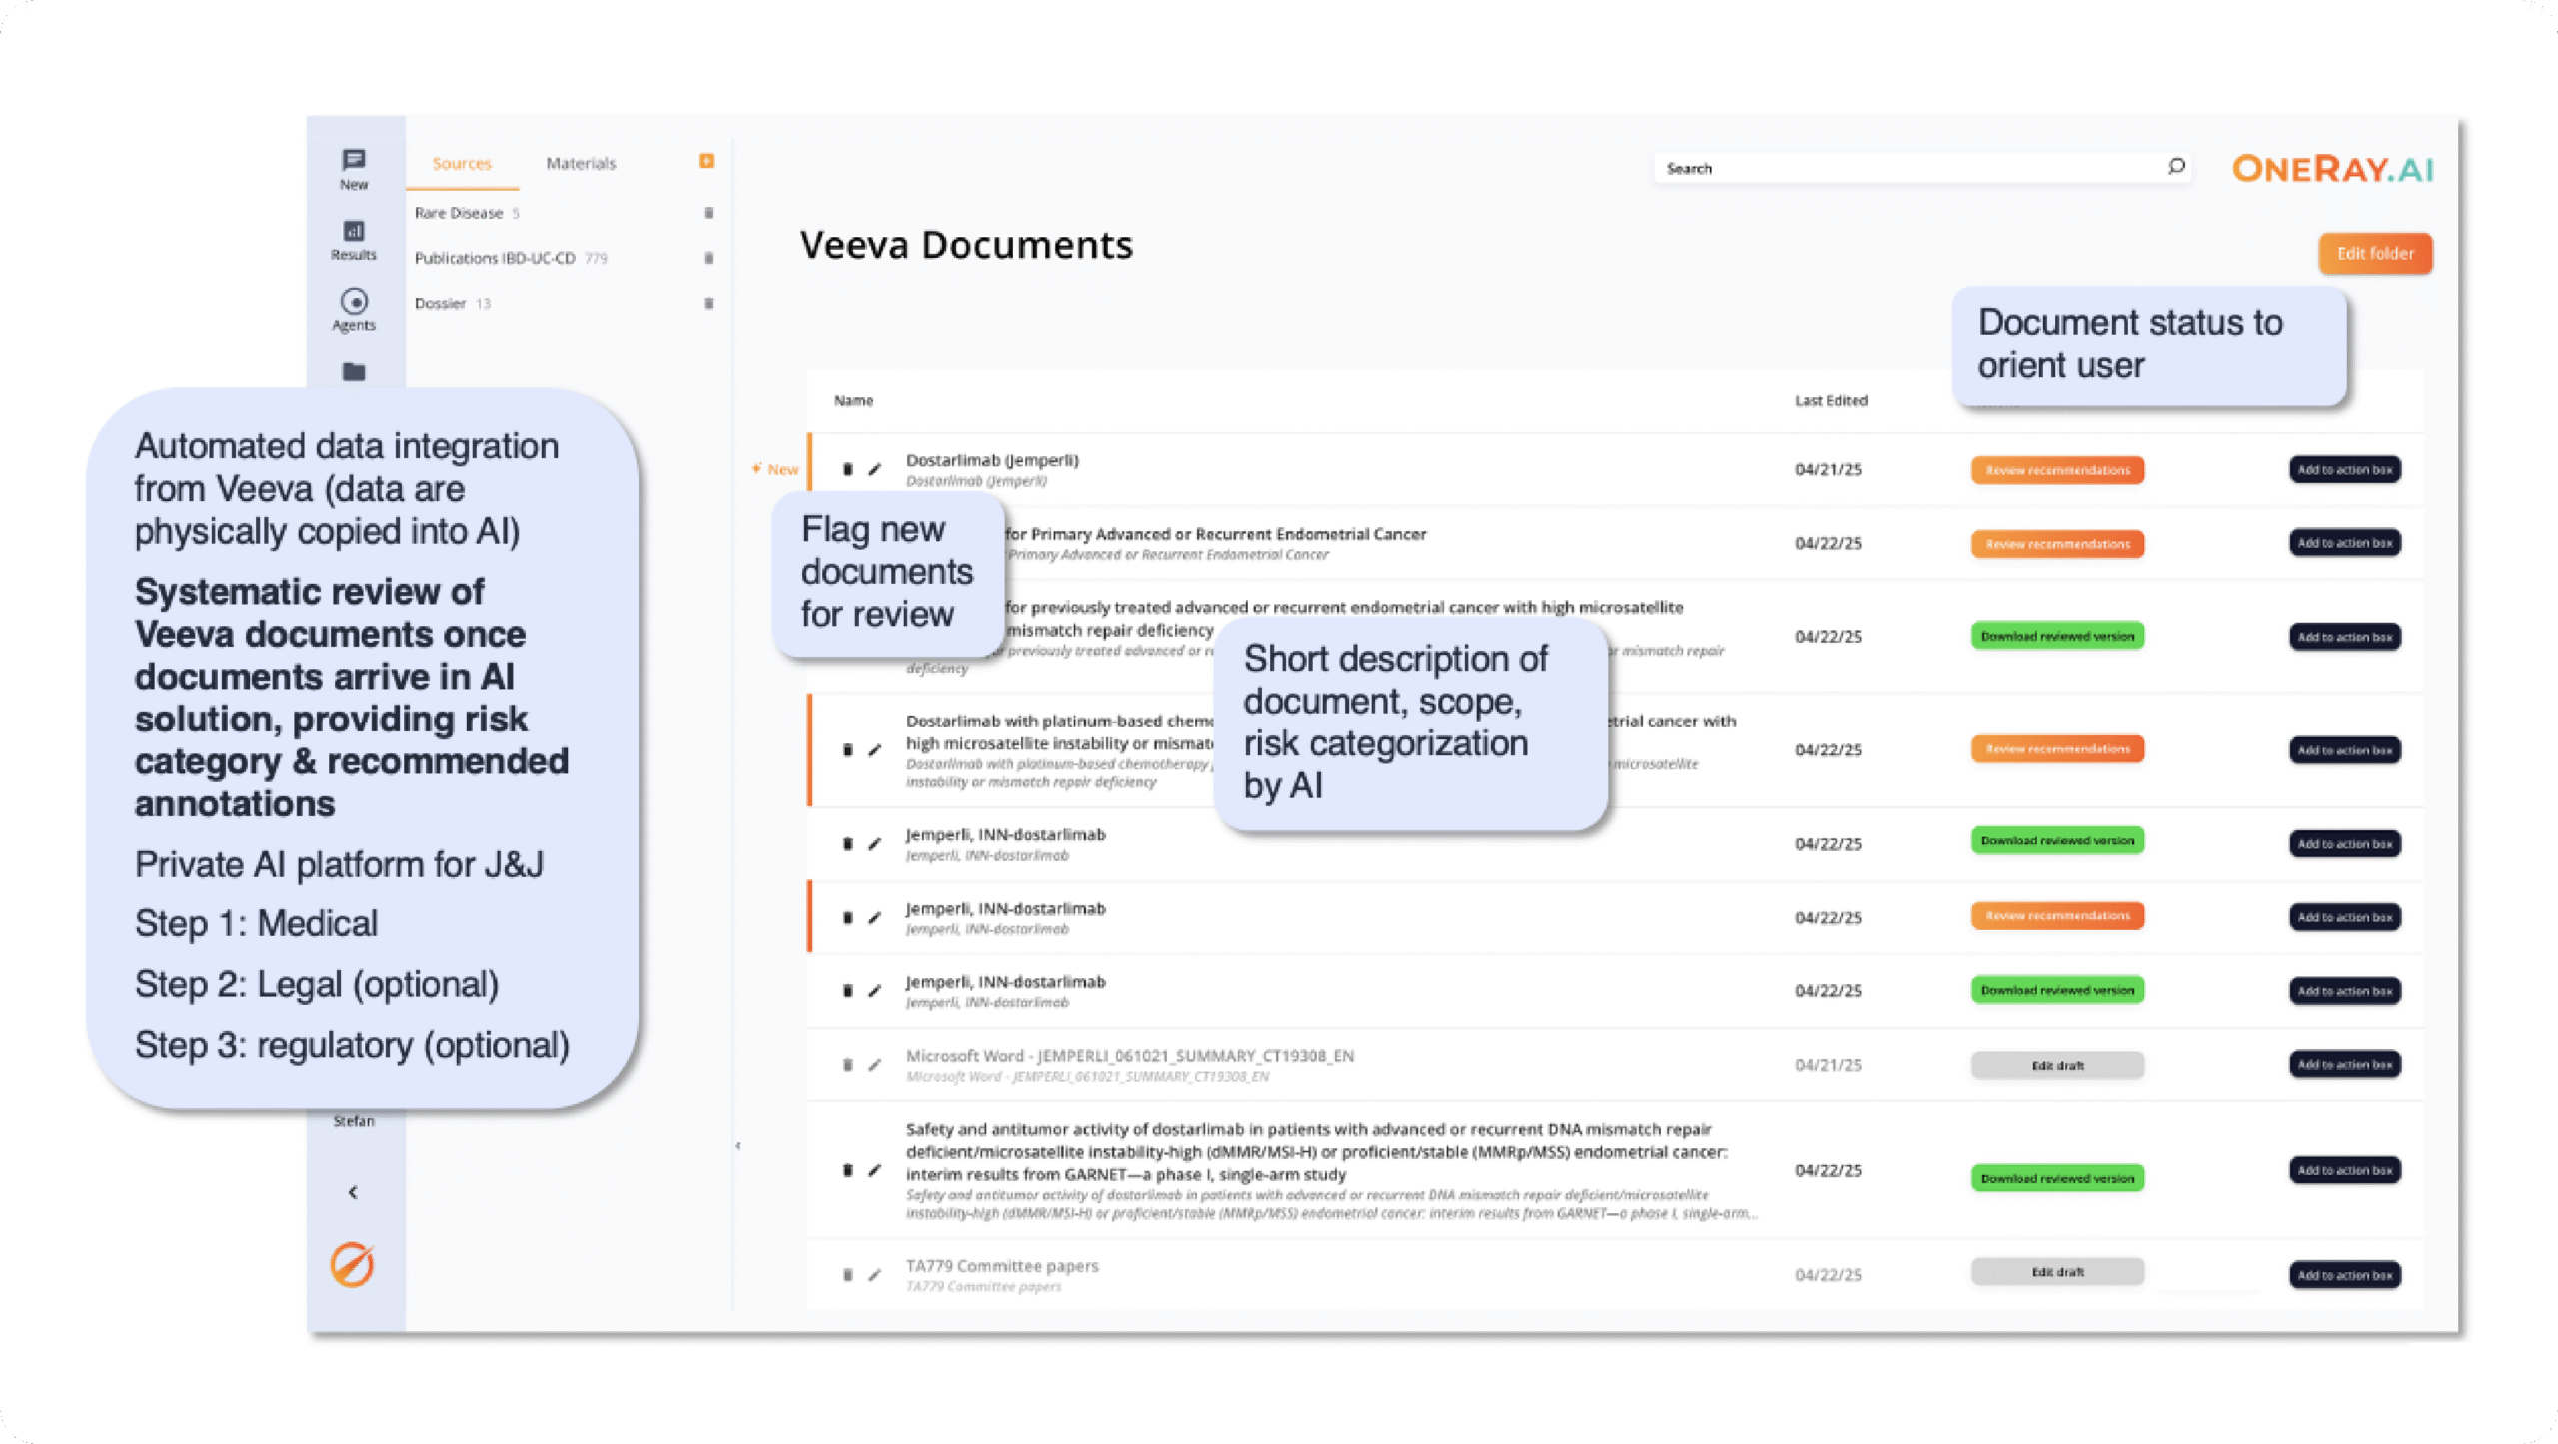
Task: Open the Results sidebar icon
Action: pos(353,231)
